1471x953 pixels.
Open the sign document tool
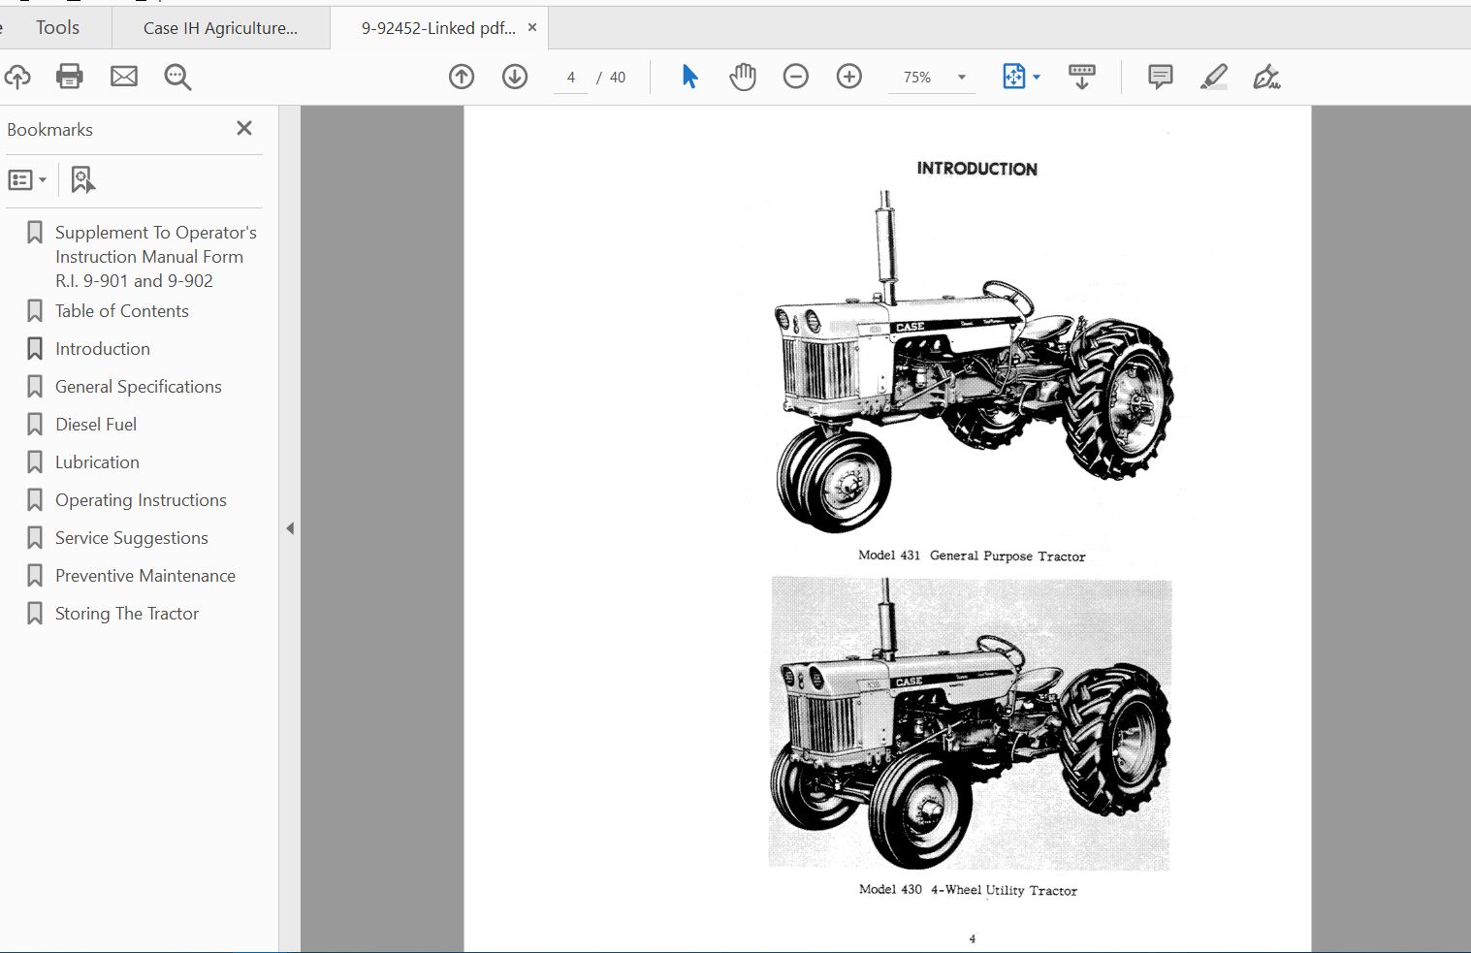(1266, 77)
